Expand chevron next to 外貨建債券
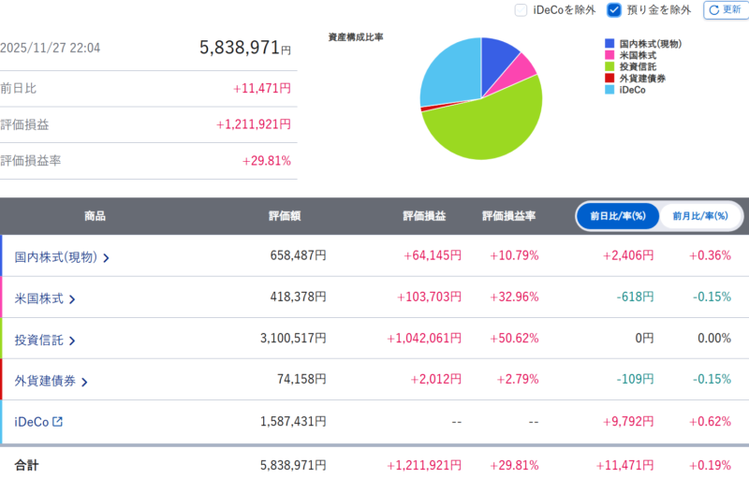Screen dimensions: 749x479 point(84,382)
